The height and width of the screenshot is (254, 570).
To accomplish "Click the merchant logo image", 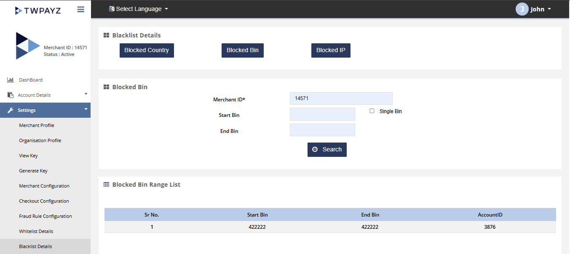I will coord(27,46).
